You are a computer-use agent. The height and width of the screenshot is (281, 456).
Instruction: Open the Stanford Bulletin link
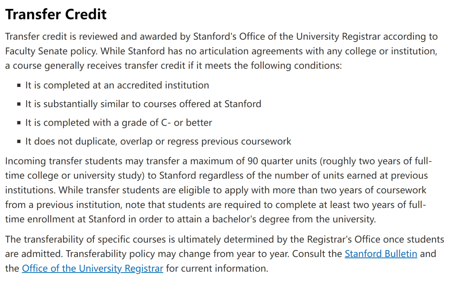(381, 254)
